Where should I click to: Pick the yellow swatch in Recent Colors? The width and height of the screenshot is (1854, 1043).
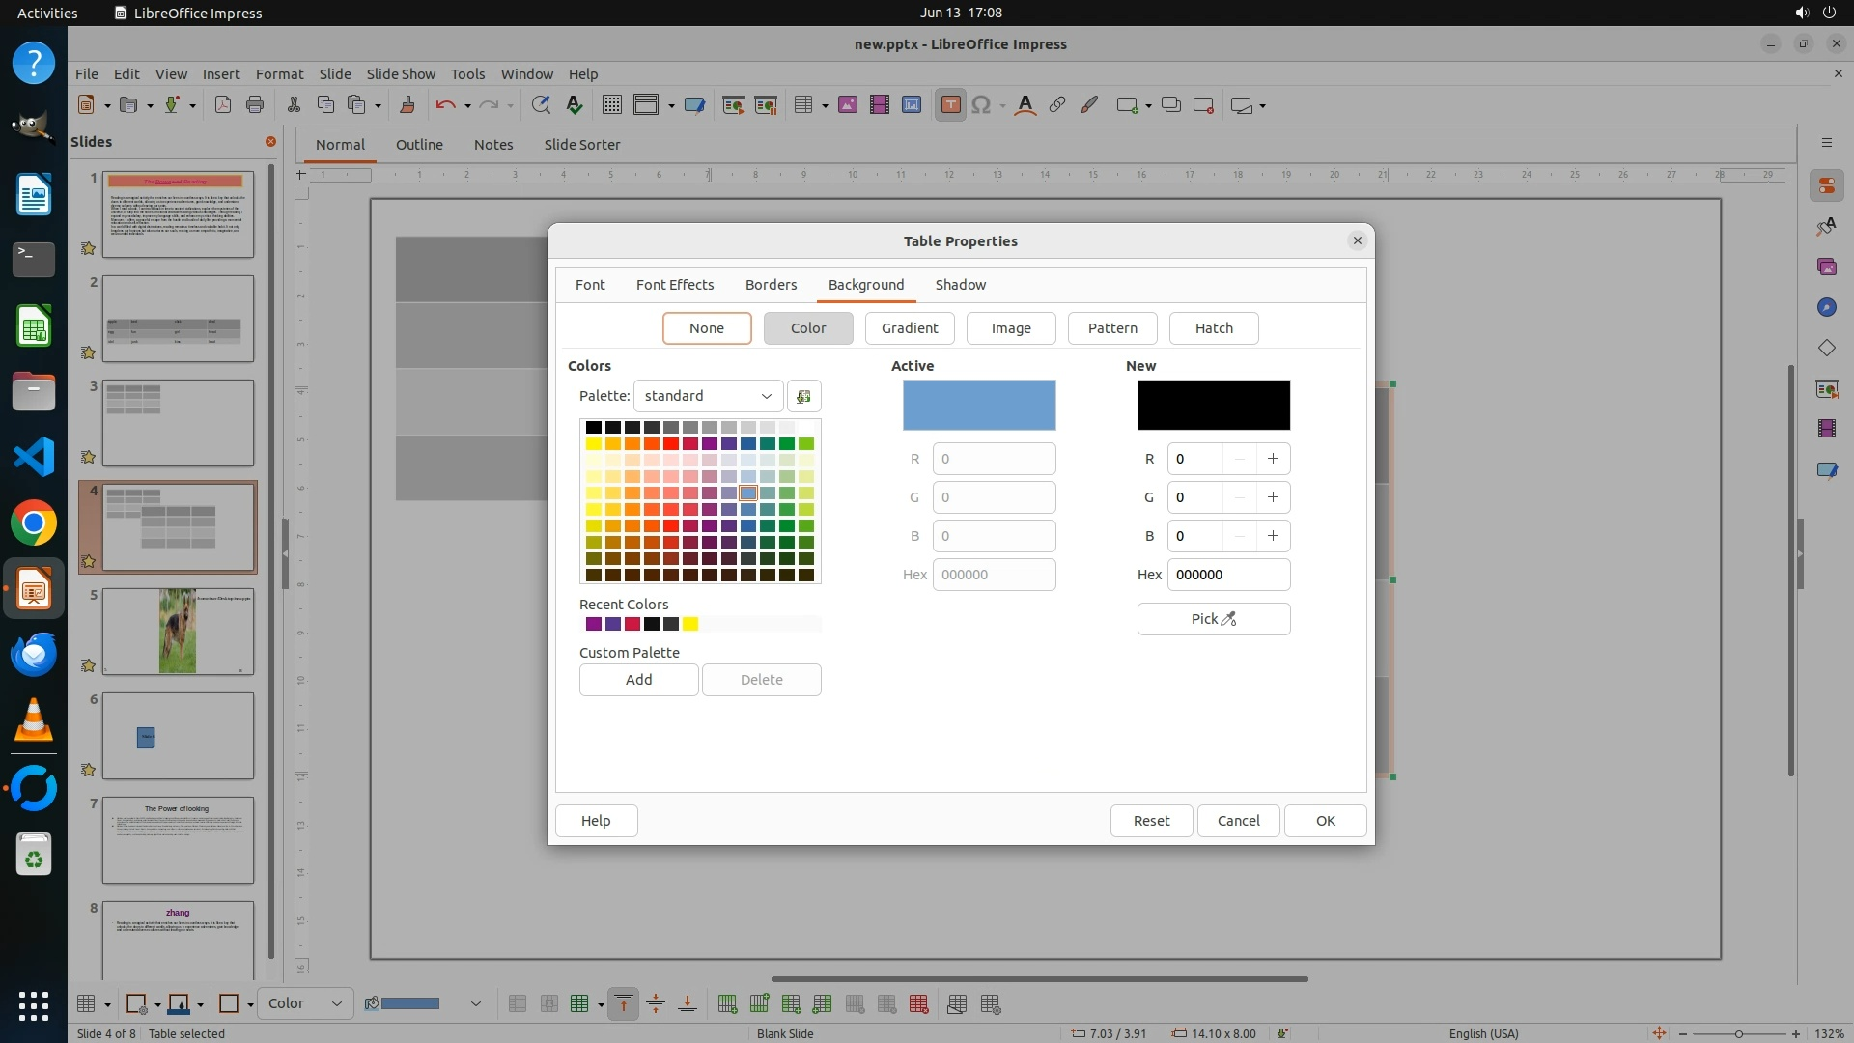pos(690,624)
